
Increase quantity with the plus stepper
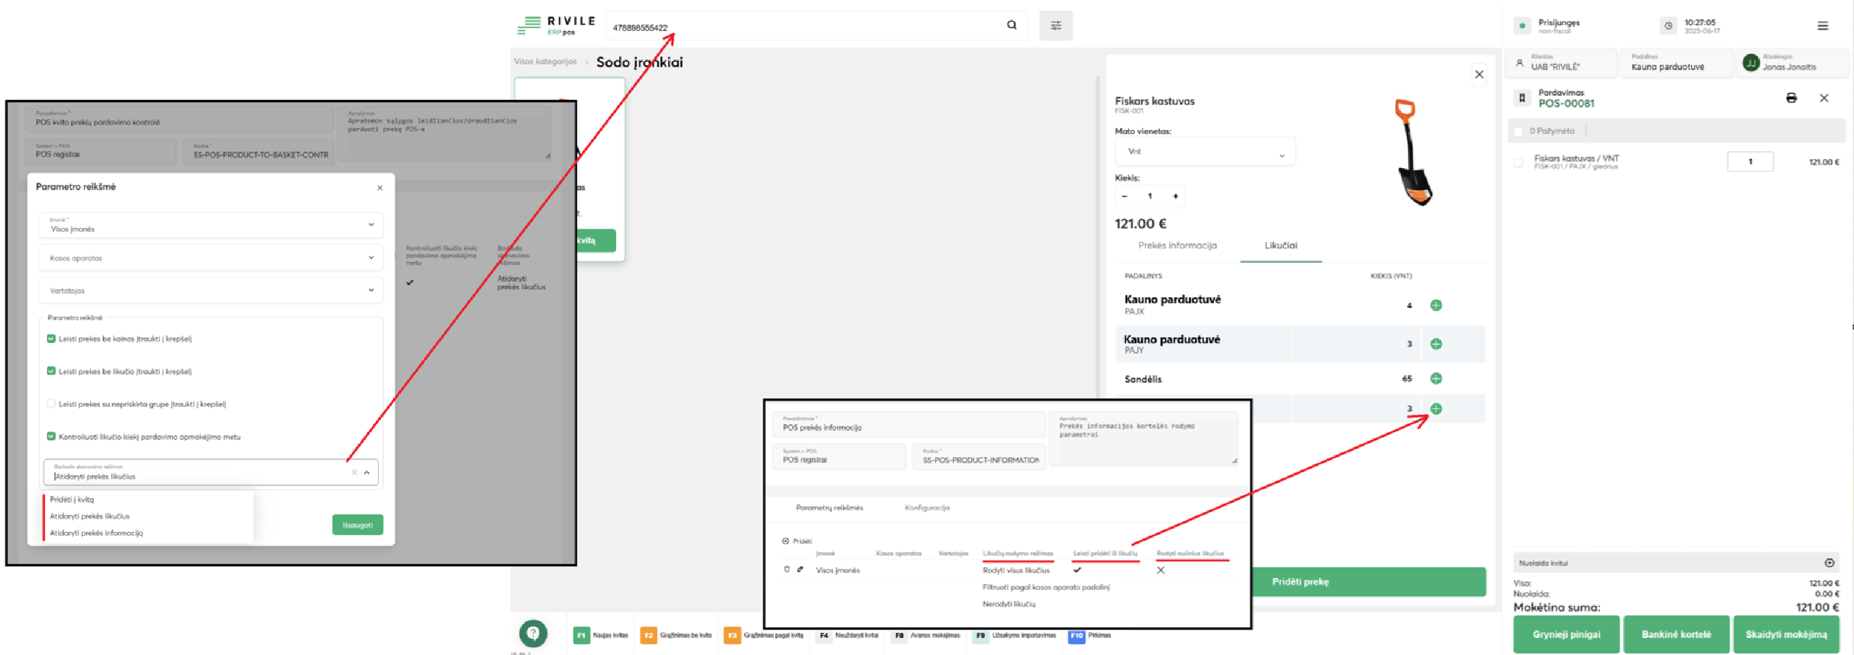1175,196
